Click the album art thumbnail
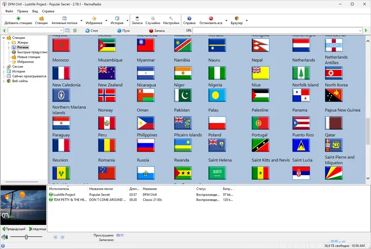Viewport: 371px width, 249px height. point(24,205)
